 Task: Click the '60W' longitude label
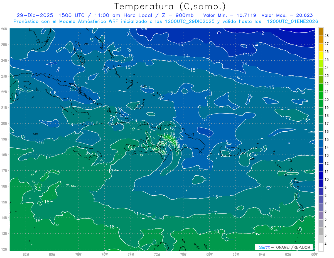tap(314, 254)
